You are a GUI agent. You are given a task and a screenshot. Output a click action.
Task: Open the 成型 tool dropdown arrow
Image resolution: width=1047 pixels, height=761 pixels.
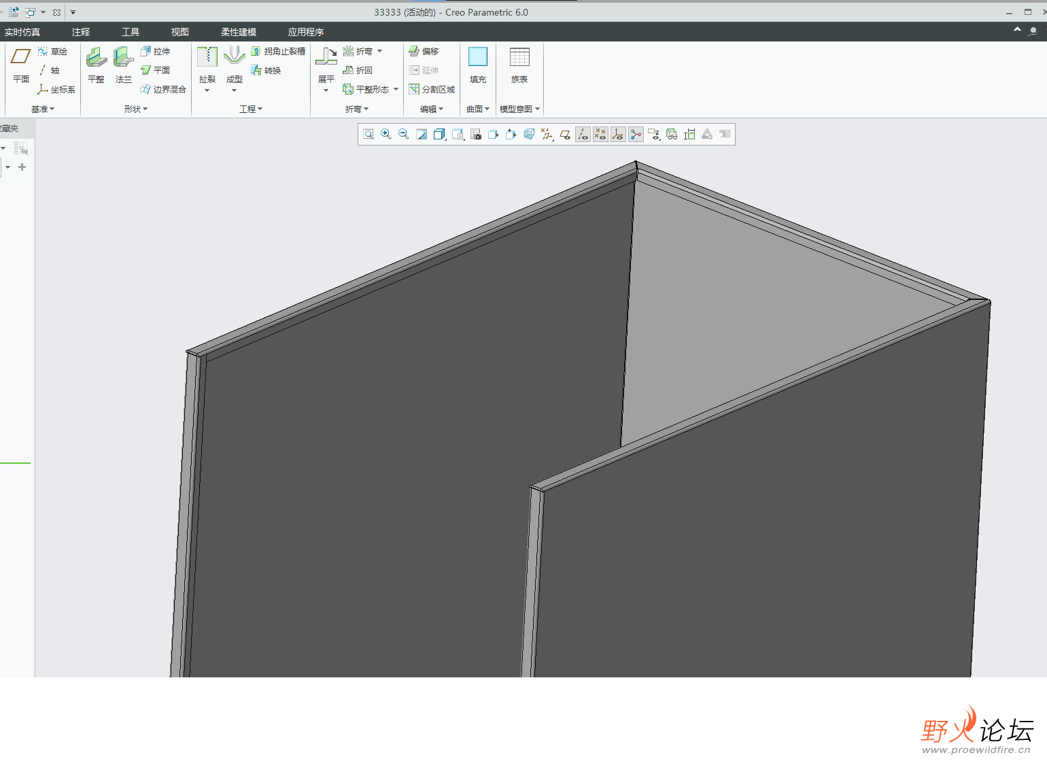pos(235,90)
